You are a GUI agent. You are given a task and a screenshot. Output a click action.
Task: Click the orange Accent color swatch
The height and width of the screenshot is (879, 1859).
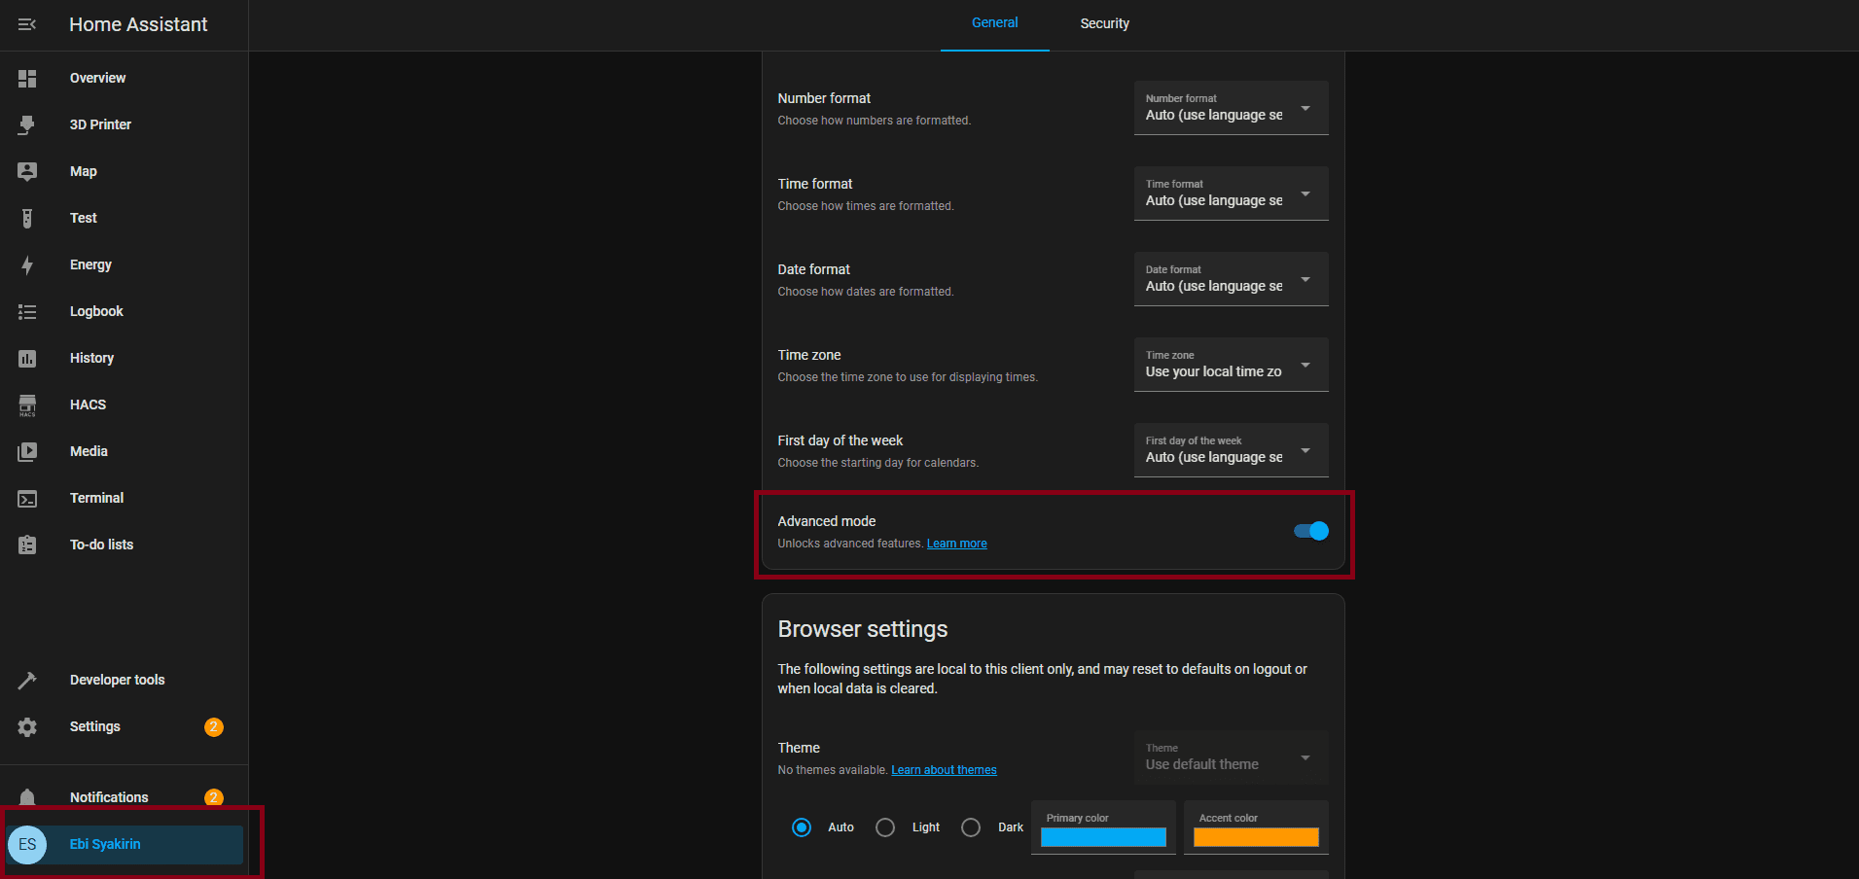point(1256,837)
